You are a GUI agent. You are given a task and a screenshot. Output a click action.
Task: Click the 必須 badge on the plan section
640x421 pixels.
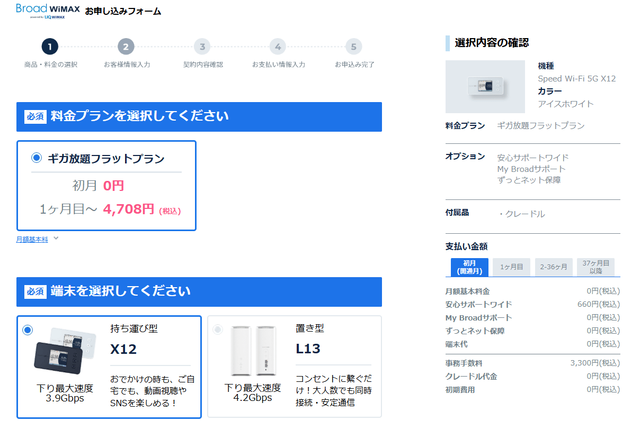(x=35, y=117)
